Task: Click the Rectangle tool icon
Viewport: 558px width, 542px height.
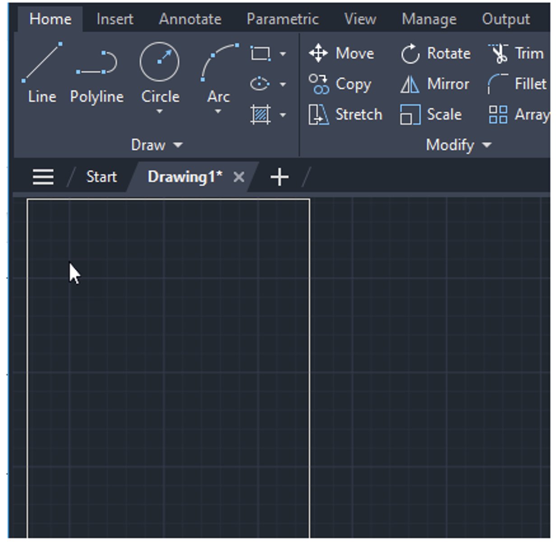Action: [x=260, y=53]
